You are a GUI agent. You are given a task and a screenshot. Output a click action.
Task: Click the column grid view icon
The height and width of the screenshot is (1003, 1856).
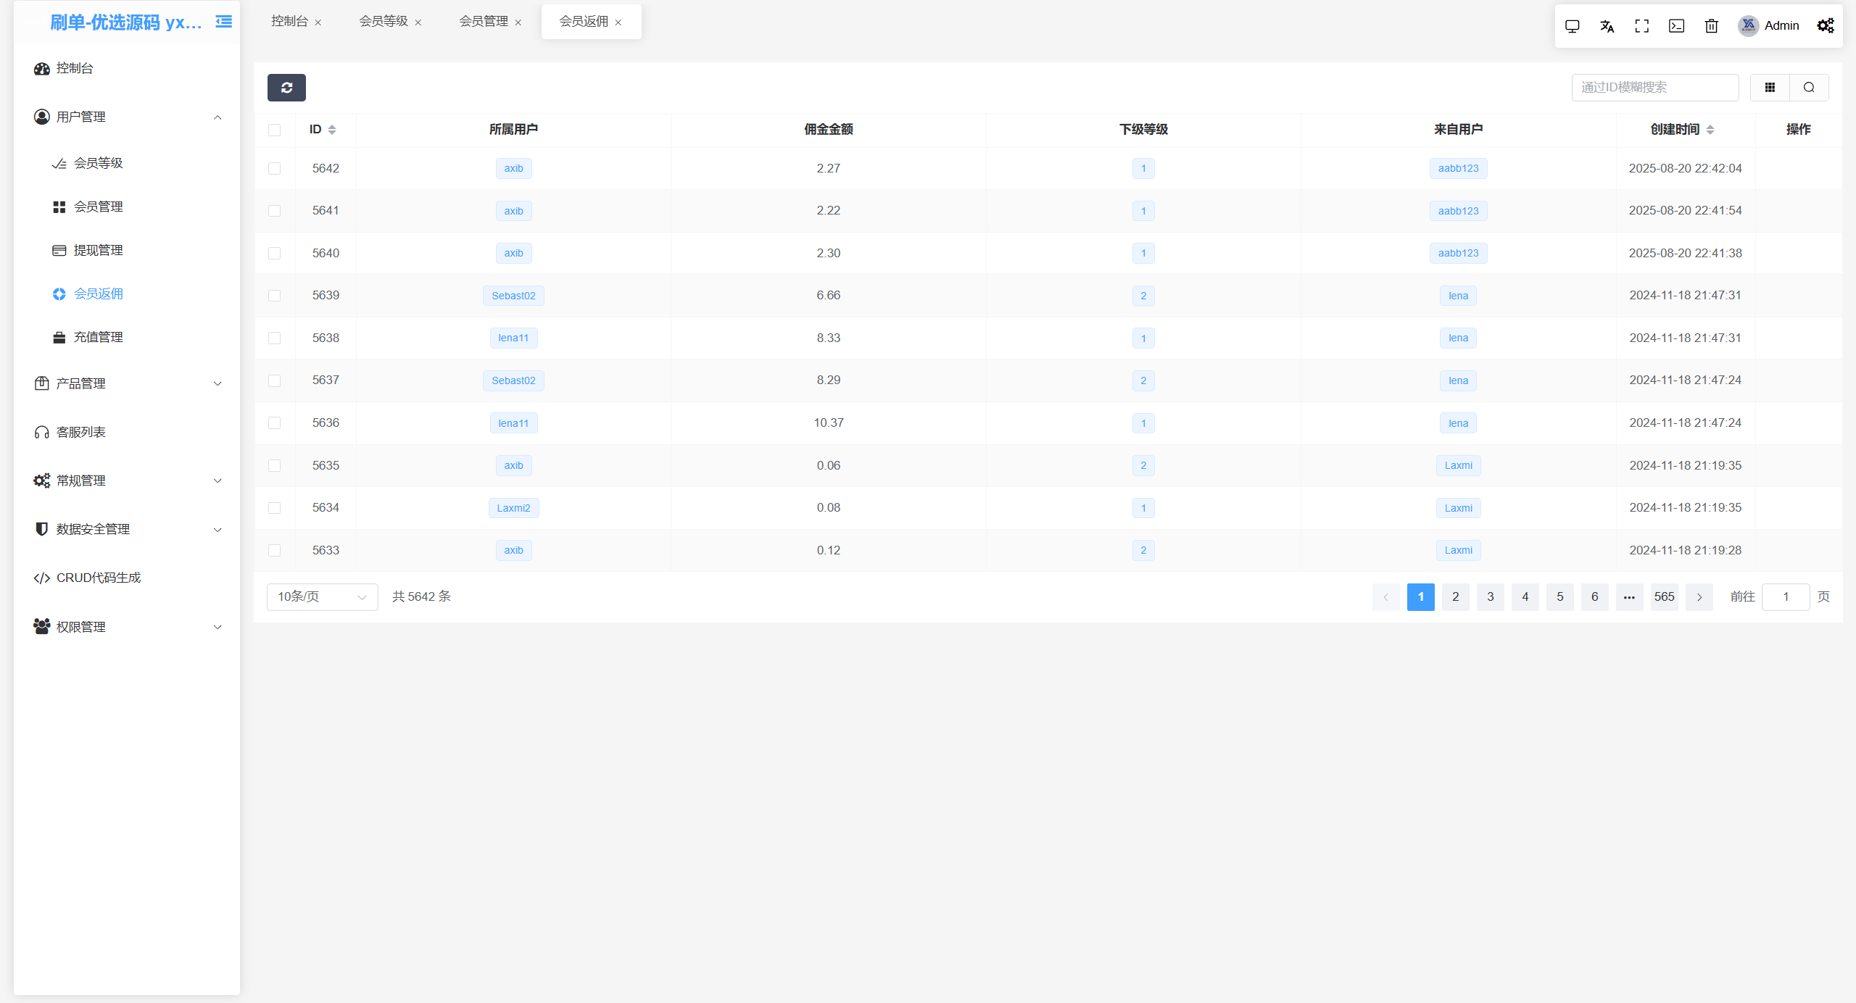coord(1770,88)
